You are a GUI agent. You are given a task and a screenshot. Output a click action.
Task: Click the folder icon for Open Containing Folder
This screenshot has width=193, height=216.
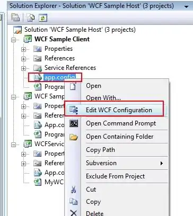coord(74,137)
